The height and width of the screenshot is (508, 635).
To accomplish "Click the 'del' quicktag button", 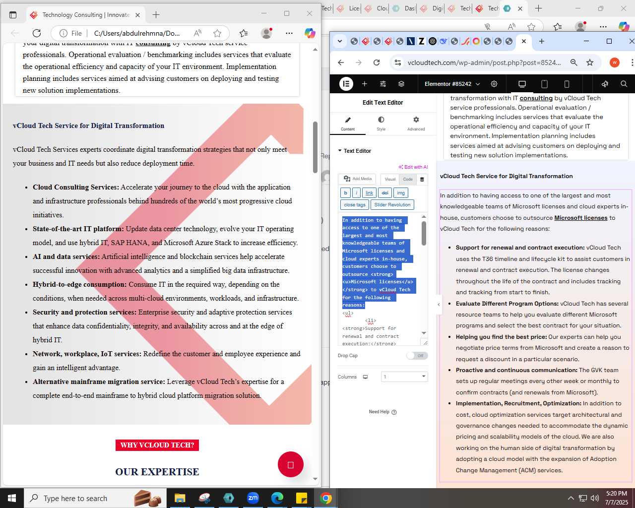I will tap(385, 193).
